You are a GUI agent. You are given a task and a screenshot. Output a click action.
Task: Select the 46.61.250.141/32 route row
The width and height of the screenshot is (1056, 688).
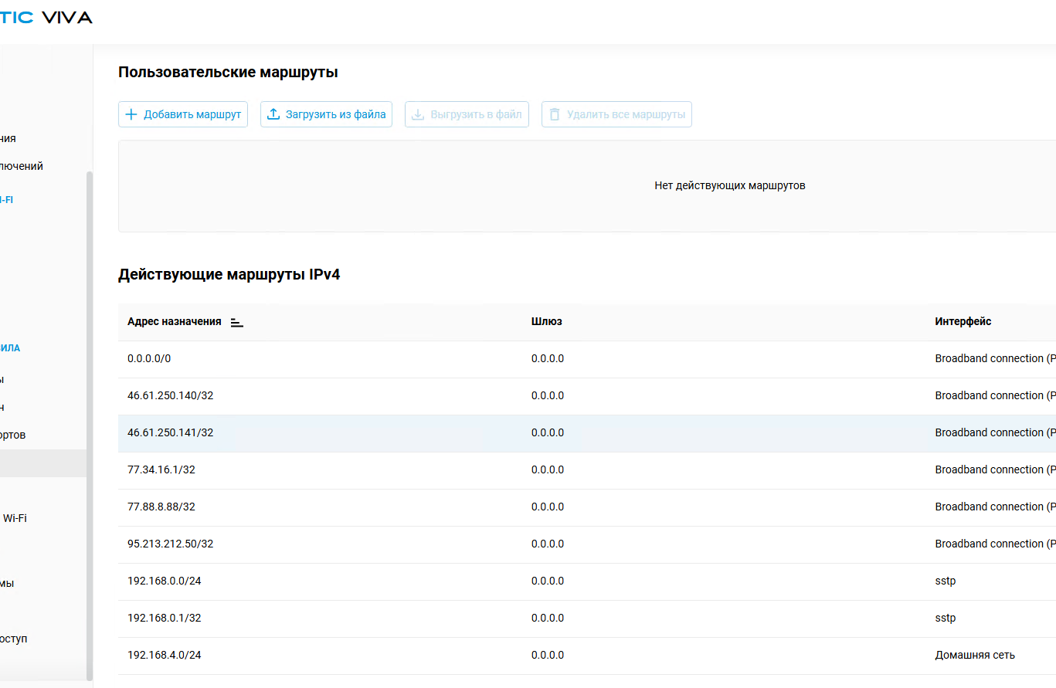pos(587,433)
